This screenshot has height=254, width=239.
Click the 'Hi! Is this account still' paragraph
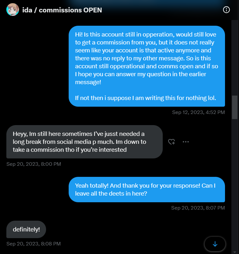[146, 58]
